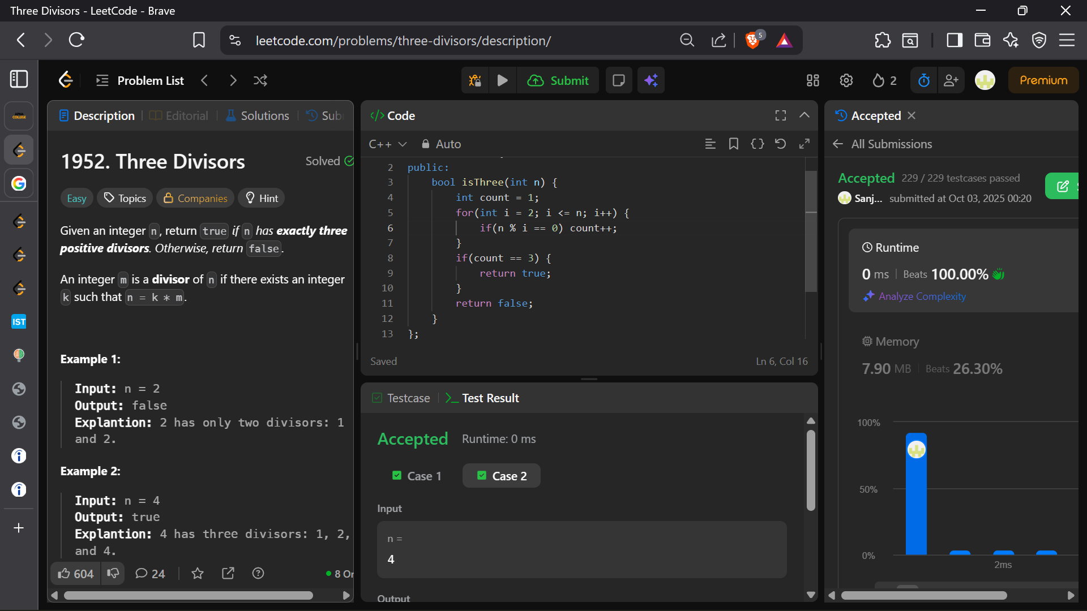Click the Analyze Complexity link
This screenshot has width=1087, height=611.
(x=922, y=296)
